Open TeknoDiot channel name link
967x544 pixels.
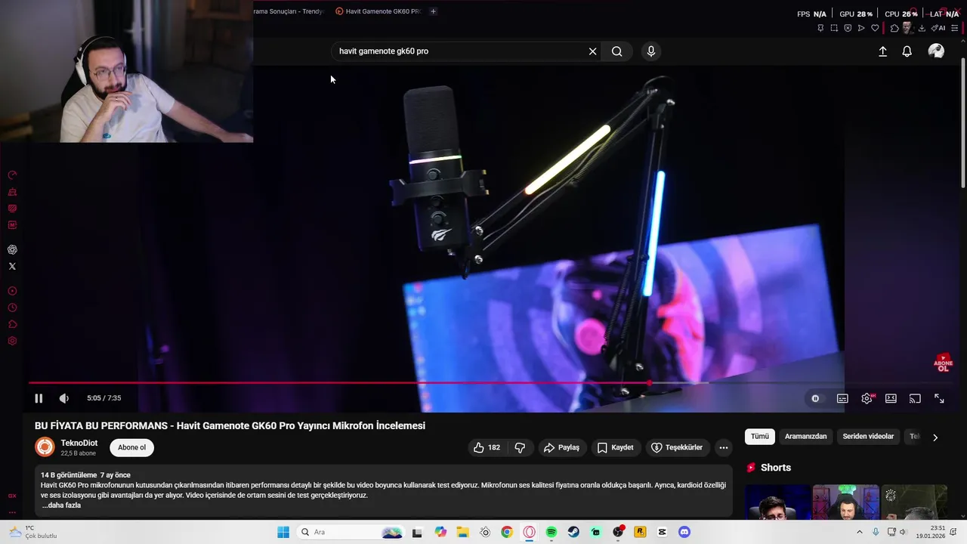coord(79,443)
